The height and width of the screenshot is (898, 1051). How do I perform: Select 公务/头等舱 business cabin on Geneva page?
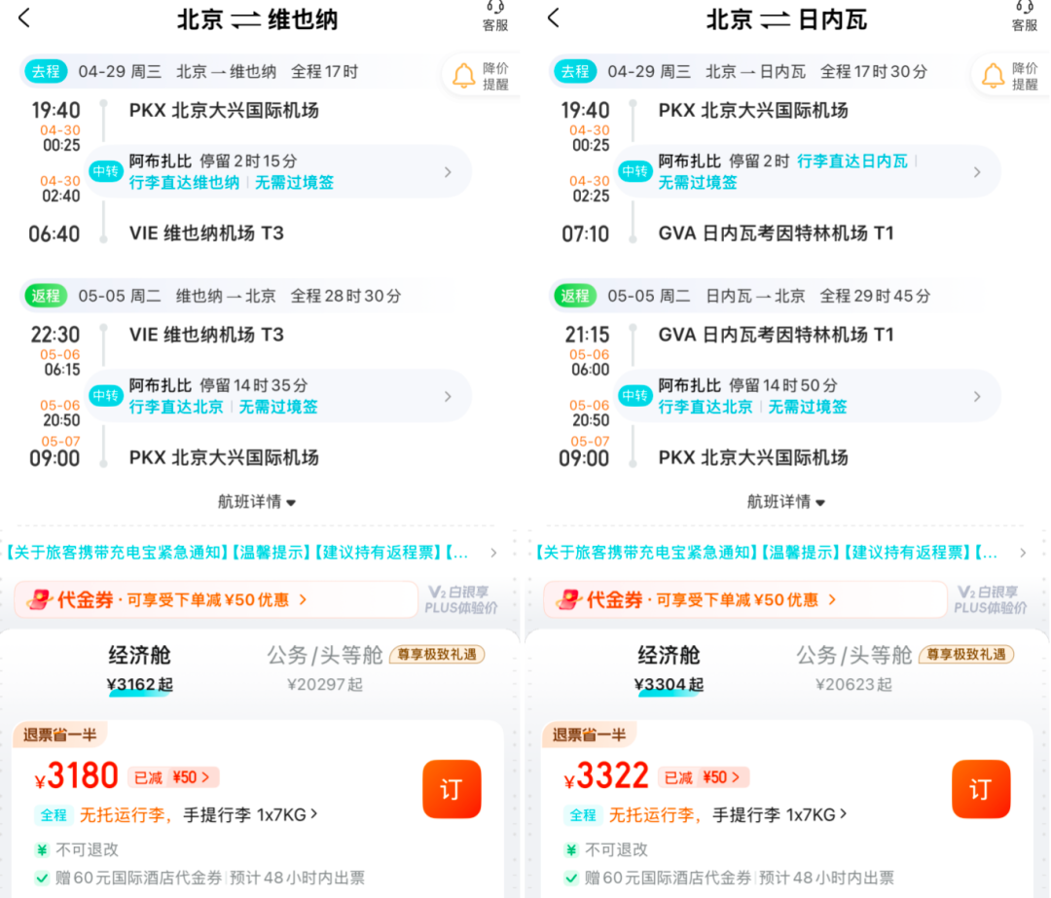pos(854,657)
